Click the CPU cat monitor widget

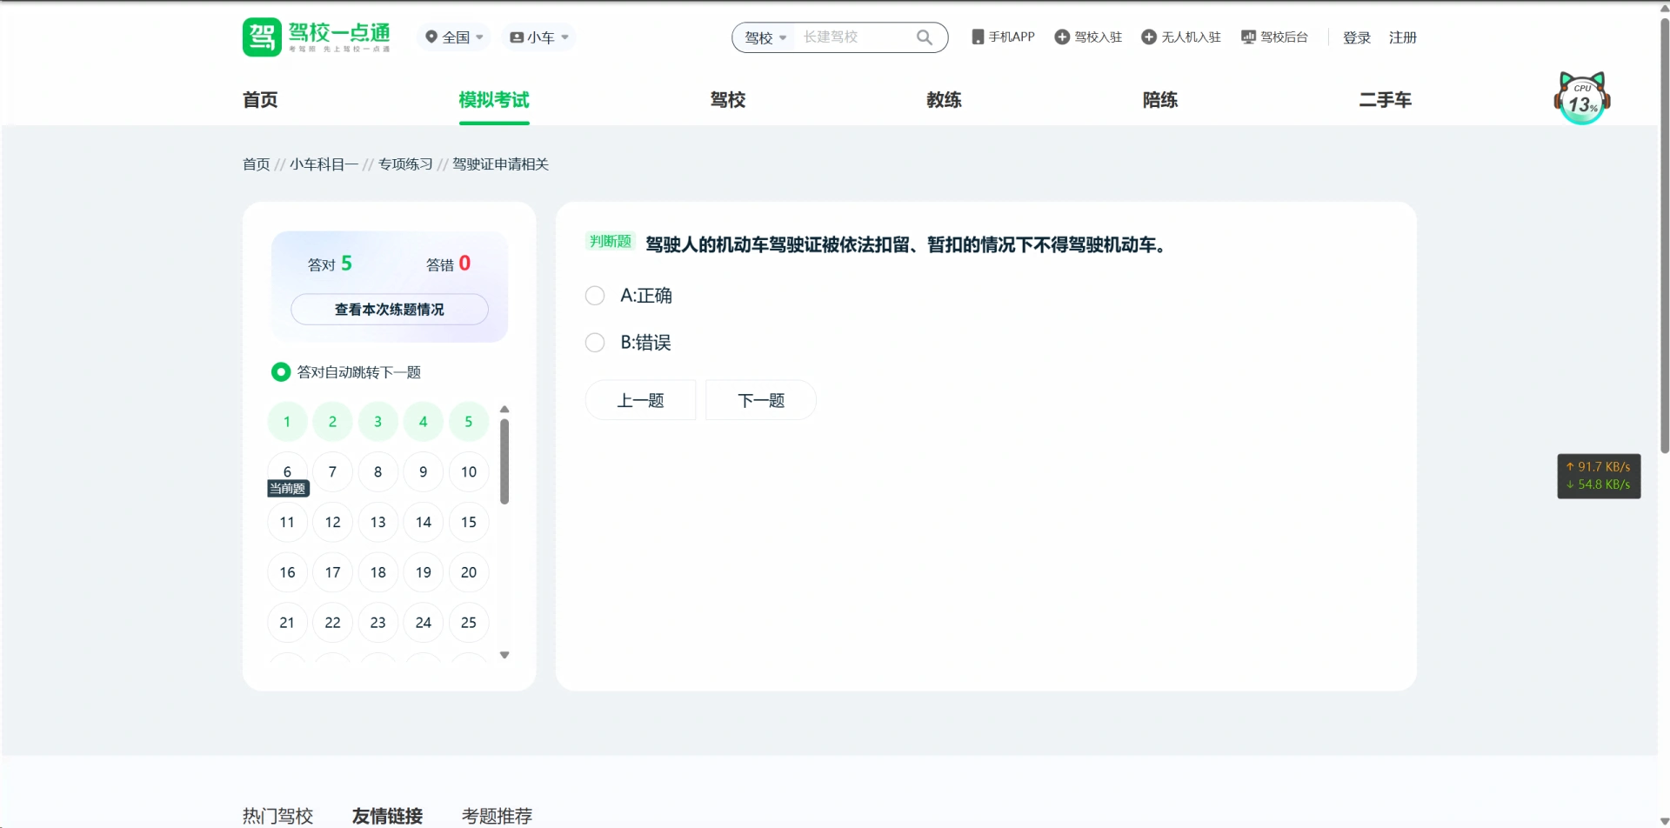[1581, 99]
